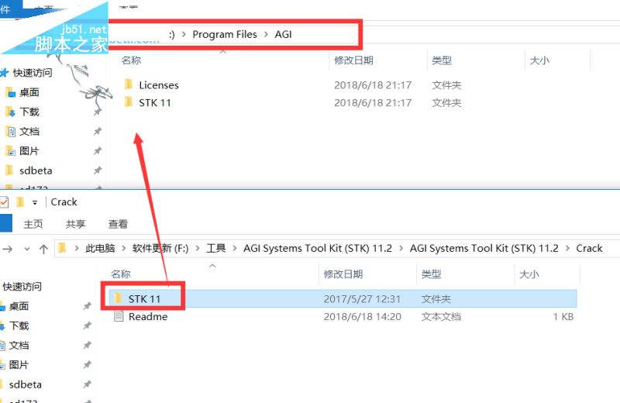Sort by 名称 in Crack window
The image size is (620, 403).
(x=121, y=274)
